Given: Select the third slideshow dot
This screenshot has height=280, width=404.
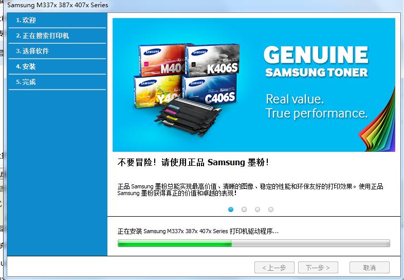Looking at the screenshot, I should click(258, 209).
